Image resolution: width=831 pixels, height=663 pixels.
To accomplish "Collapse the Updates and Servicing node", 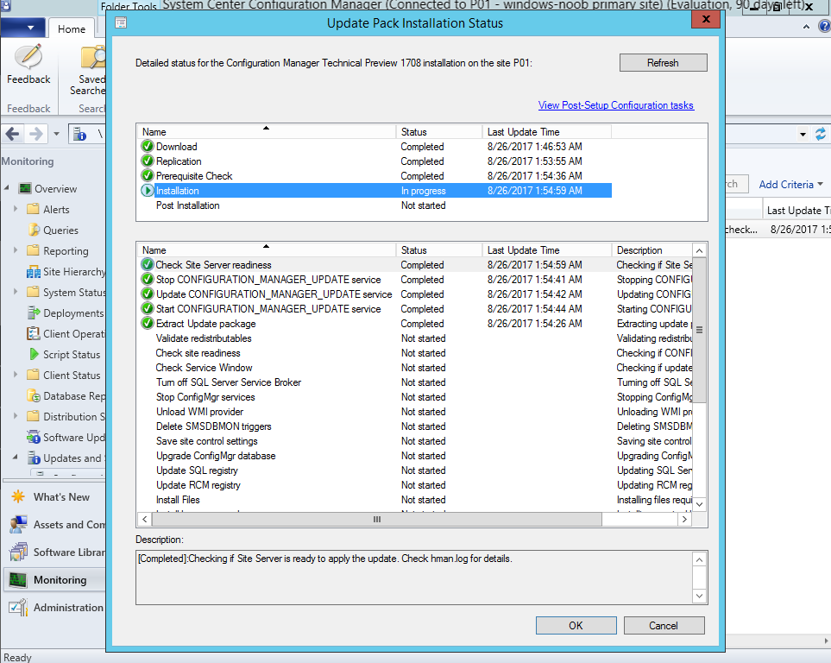I will coord(16,458).
